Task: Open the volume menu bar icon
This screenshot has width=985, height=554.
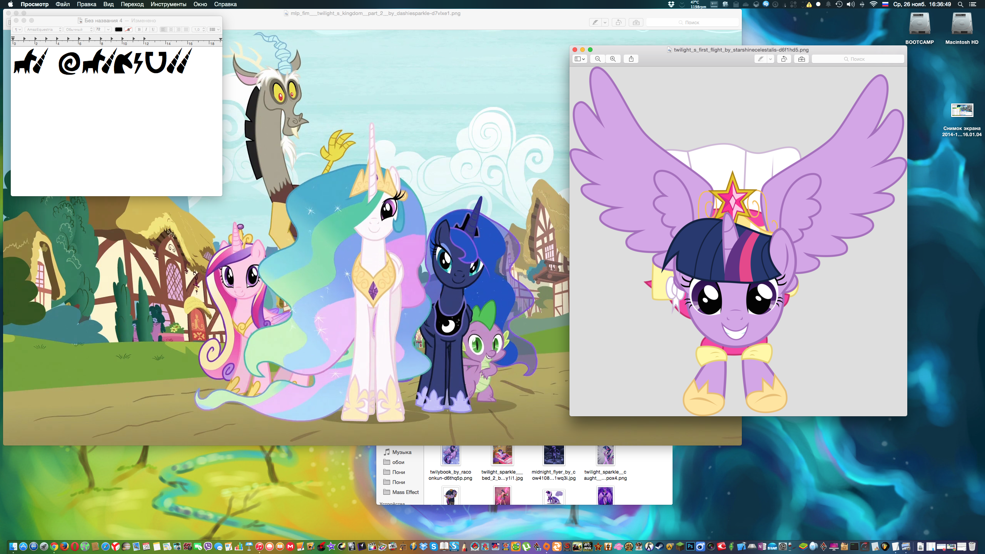Action: pos(851,4)
